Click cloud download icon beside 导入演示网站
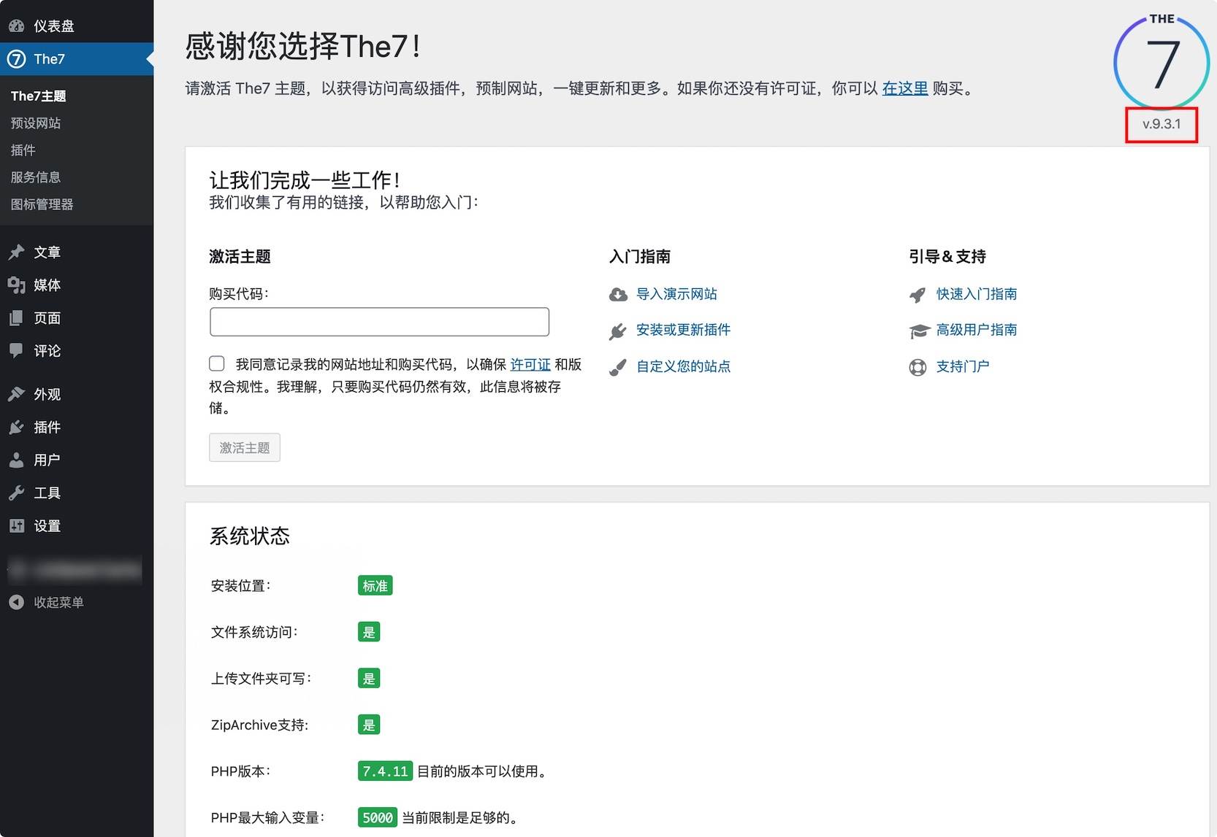 (x=618, y=295)
